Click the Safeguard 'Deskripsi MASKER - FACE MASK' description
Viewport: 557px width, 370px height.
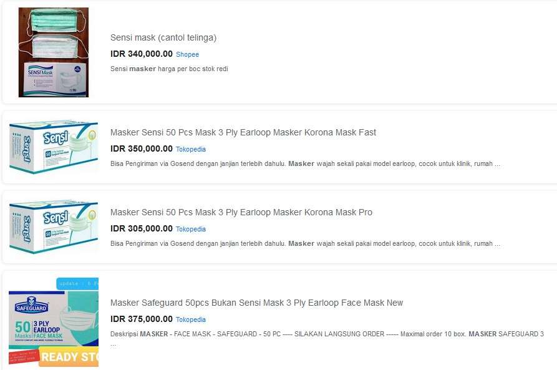click(327, 339)
